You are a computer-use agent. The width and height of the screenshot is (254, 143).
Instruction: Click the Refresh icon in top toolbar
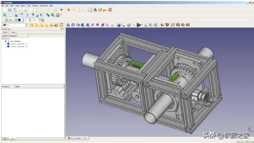110,10
